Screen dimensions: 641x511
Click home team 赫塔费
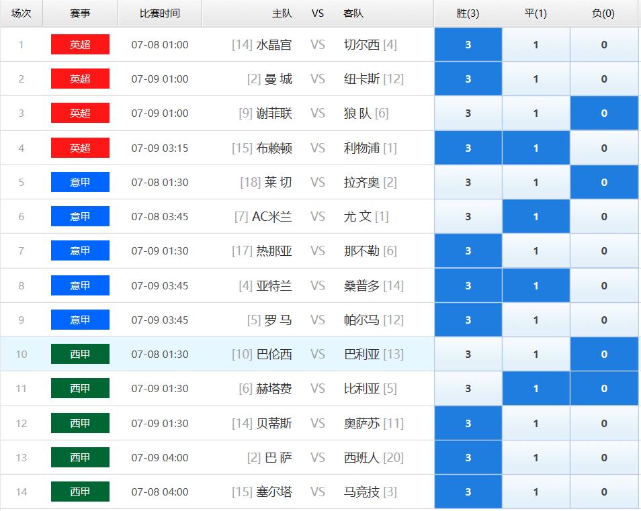[274, 389]
